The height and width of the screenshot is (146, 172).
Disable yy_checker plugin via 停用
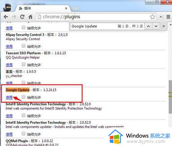click(9, 83)
